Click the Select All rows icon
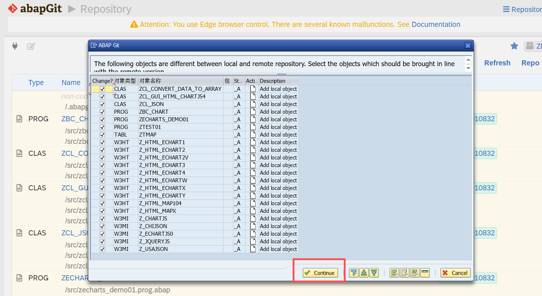 click(x=394, y=273)
